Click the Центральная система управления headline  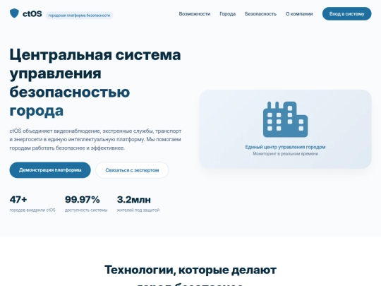pyautogui.click(x=95, y=83)
